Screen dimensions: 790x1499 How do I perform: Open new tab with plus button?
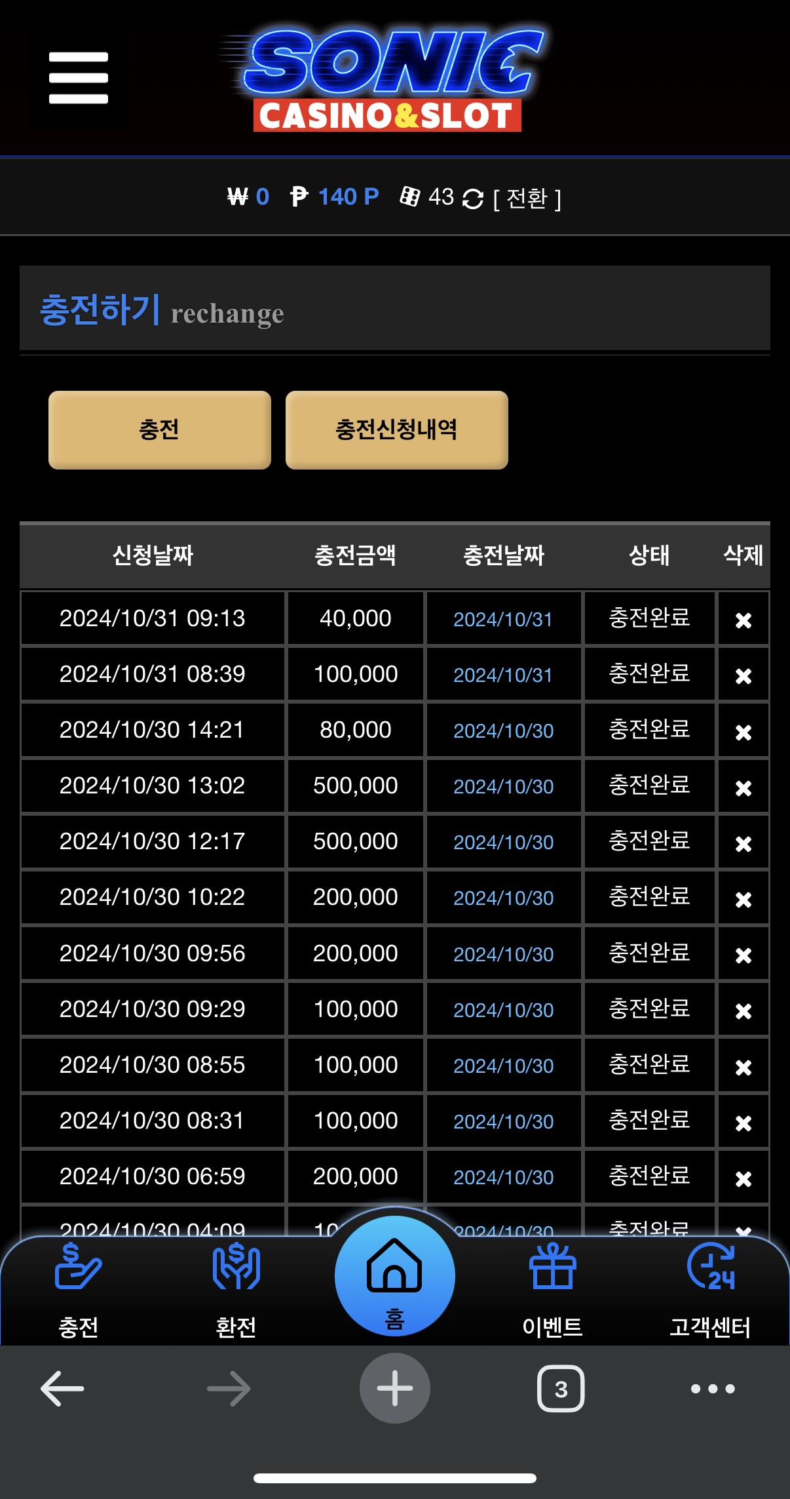[395, 1388]
